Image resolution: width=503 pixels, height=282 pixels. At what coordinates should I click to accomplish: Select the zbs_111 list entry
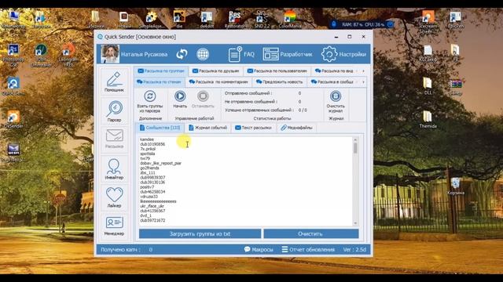(x=148, y=172)
